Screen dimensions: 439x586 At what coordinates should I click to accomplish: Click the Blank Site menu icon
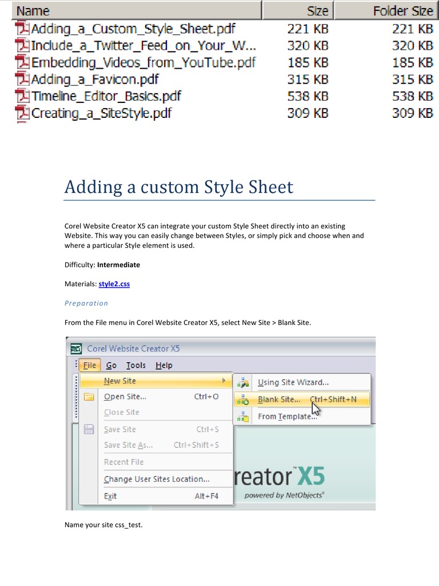coord(243,399)
